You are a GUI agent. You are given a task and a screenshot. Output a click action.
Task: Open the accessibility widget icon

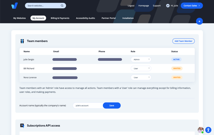(208, 130)
